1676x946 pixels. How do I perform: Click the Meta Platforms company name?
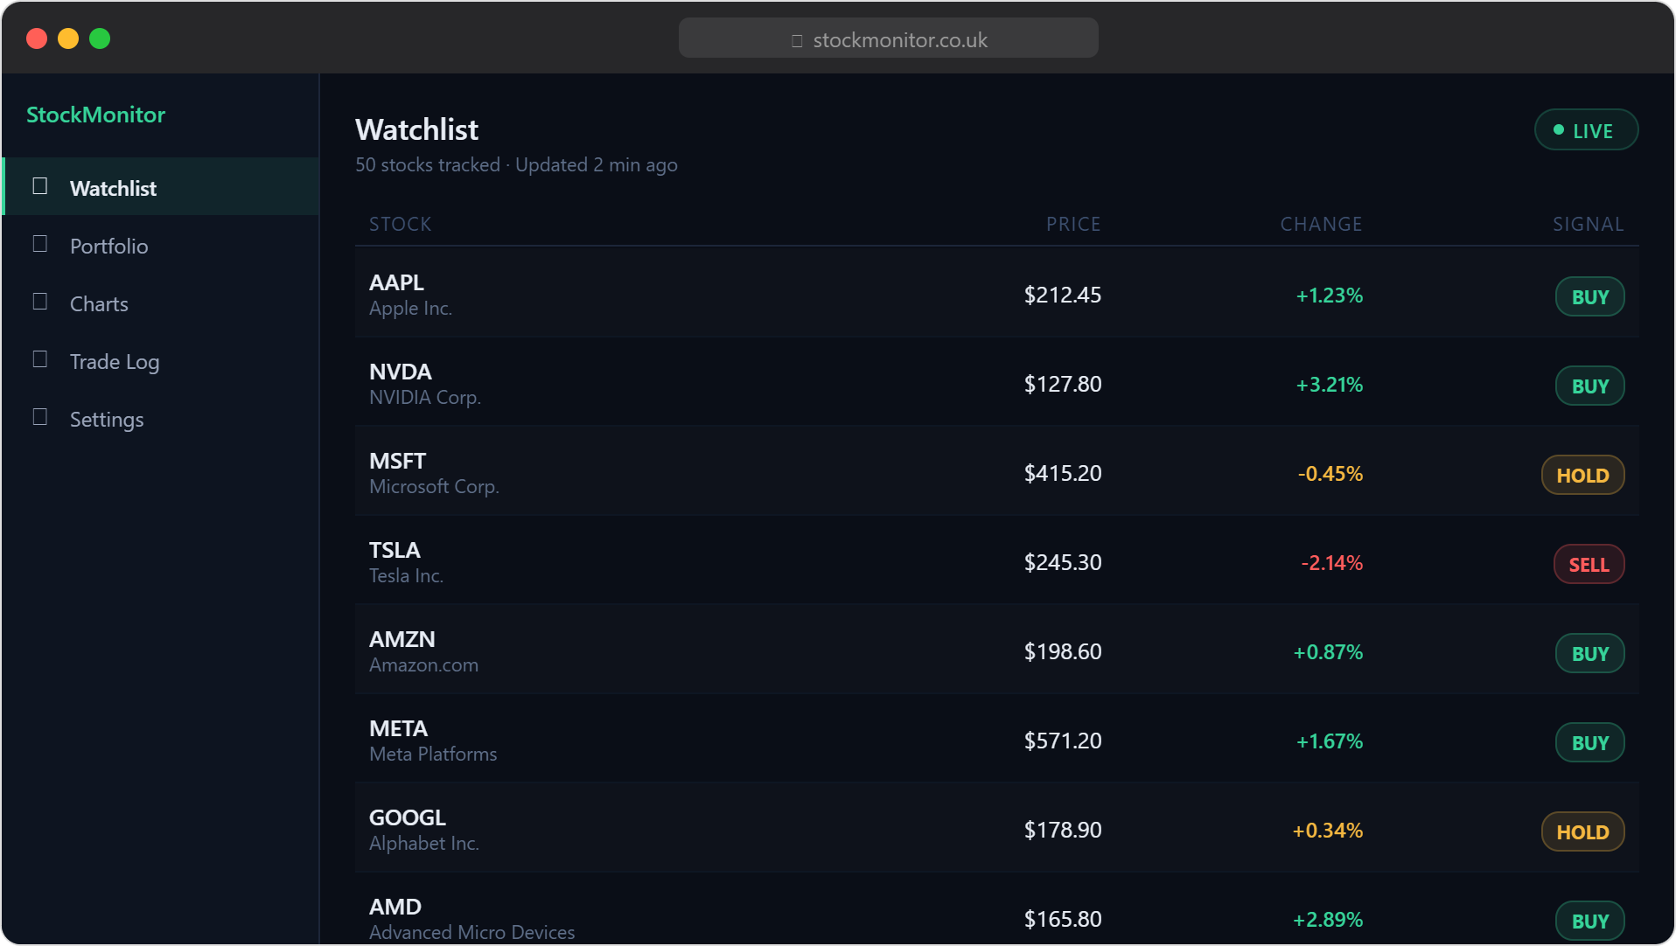pyautogui.click(x=433, y=755)
